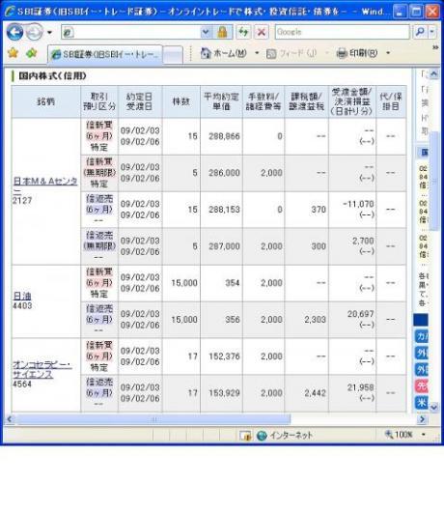This screenshot has height=513, width=444.
Task: Click the blue カ sidebar button
Action: (422, 336)
